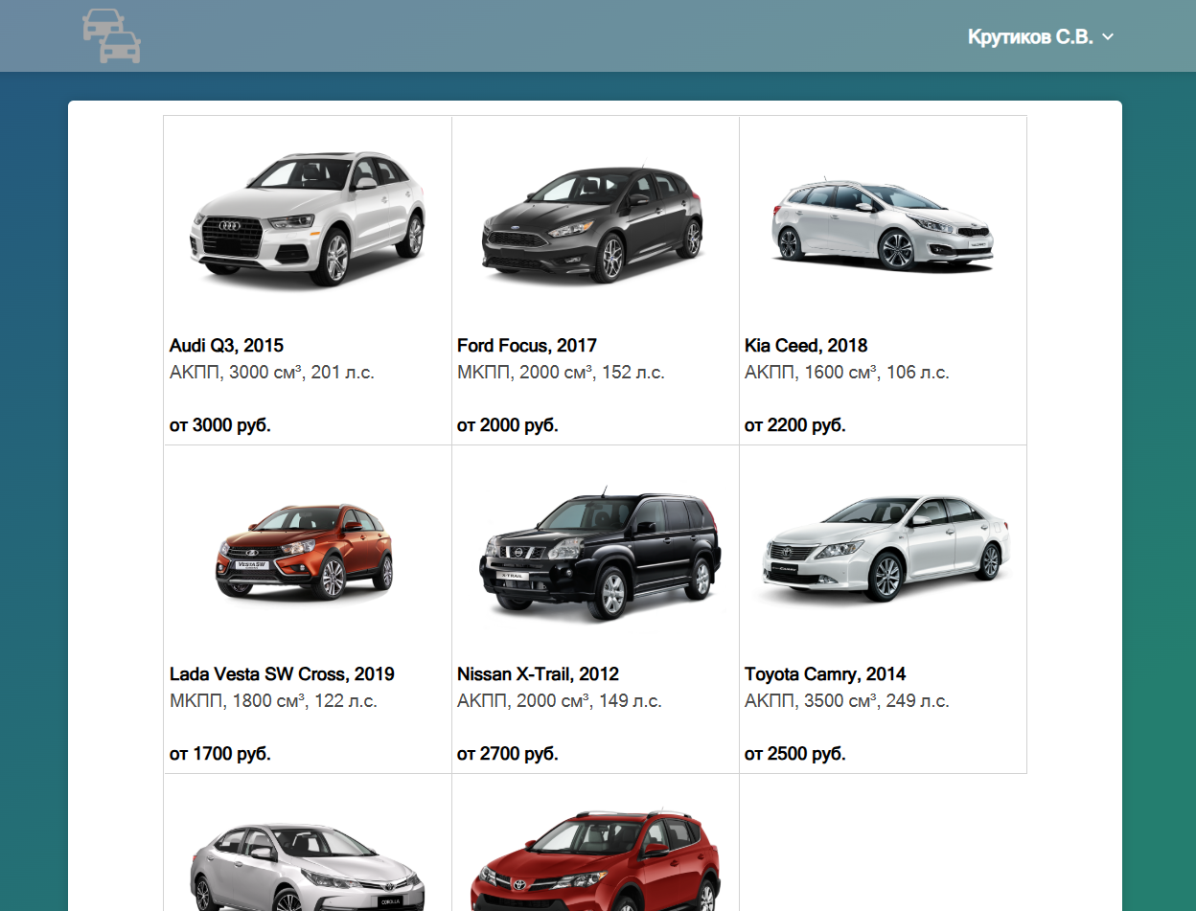The height and width of the screenshot is (911, 1196).
Task: Click specs АКПП, 2000 см³, 149 л.с.
Action: point(560,701)
